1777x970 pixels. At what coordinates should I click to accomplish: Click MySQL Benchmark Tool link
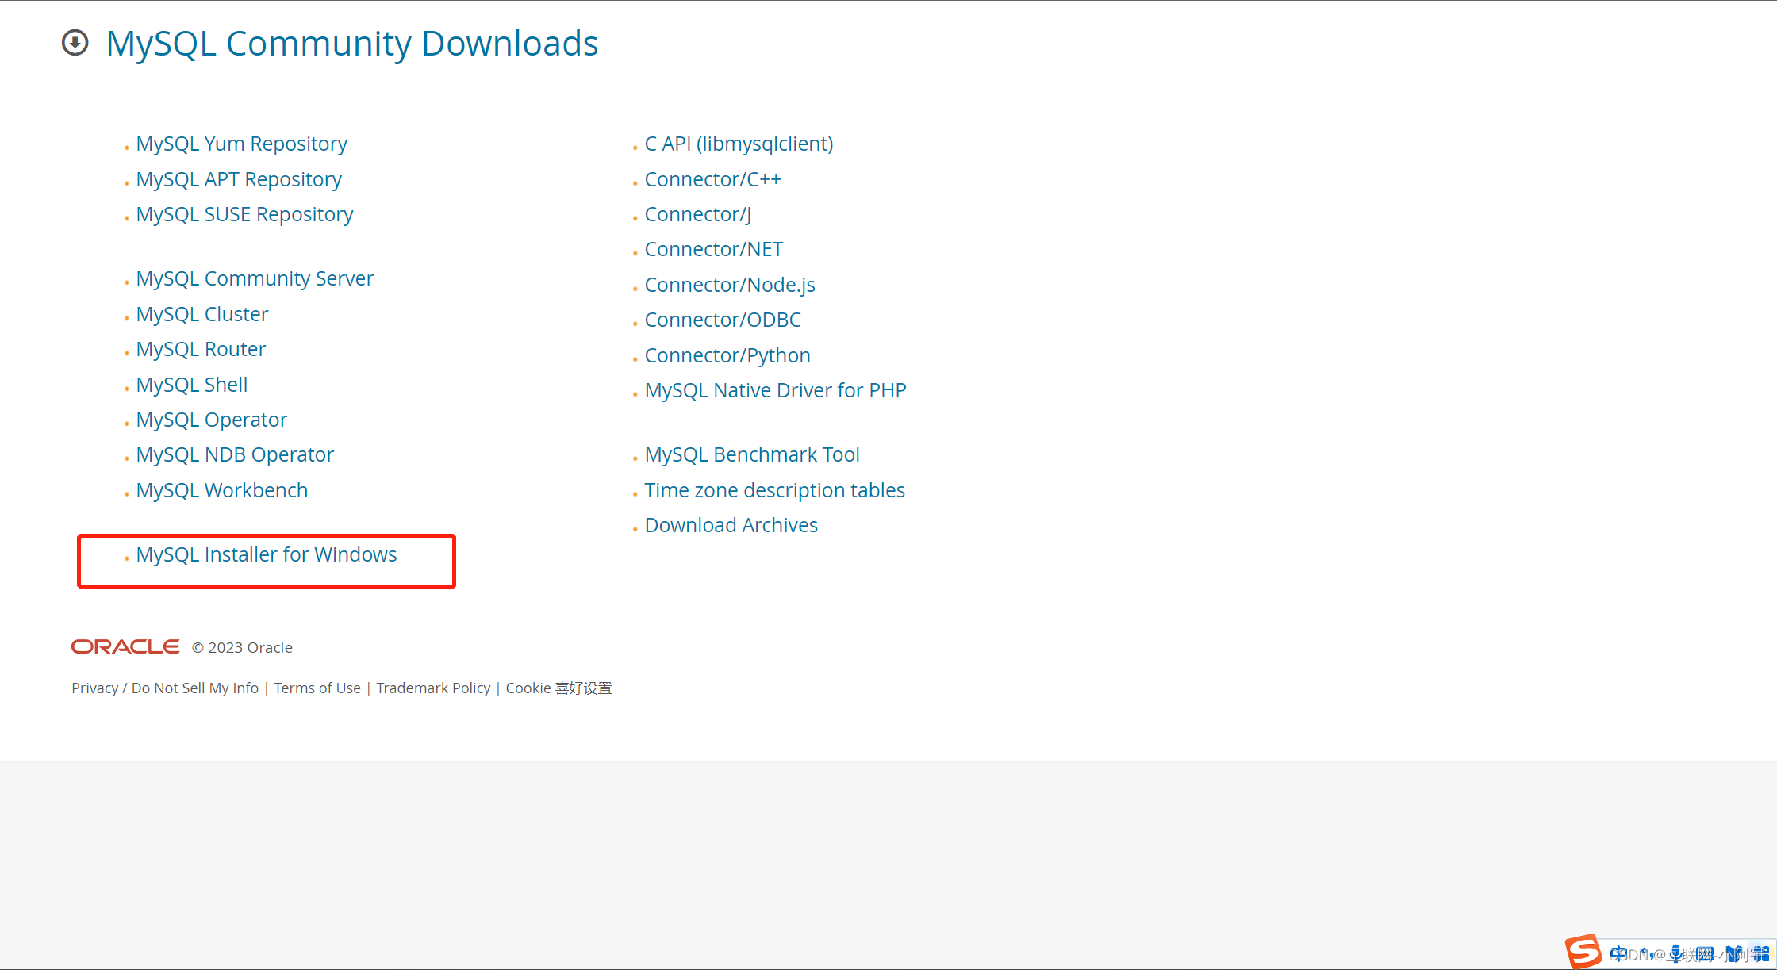point(751,453)
